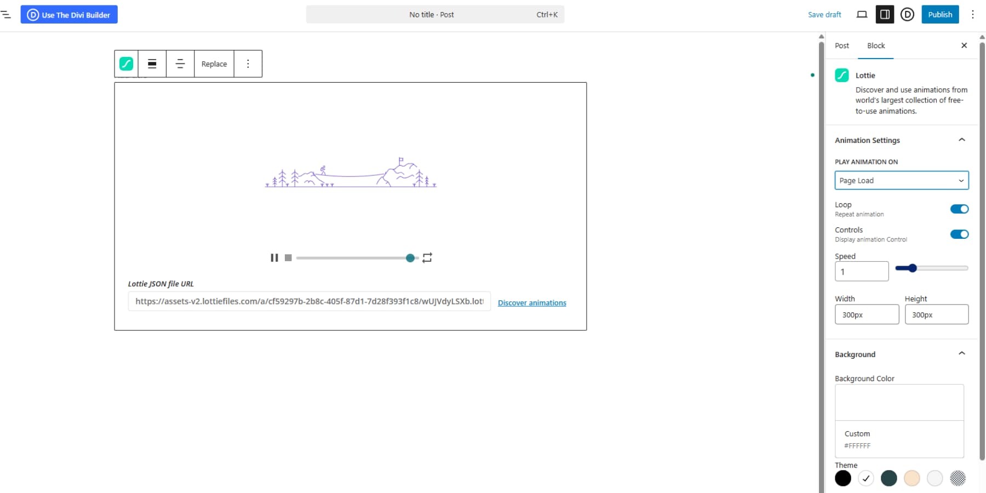Select the dark teal theme color swatch

click(889, 478)
